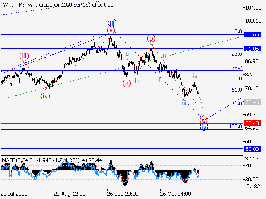Click the 28 Jul 2023 date label
The height and width of the screenshot is (199, 266).
[x=14, y=194]
